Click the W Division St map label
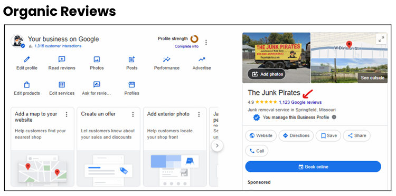This screenshot has height=196, width=396. pyautogui.click(x=346, y=48)
